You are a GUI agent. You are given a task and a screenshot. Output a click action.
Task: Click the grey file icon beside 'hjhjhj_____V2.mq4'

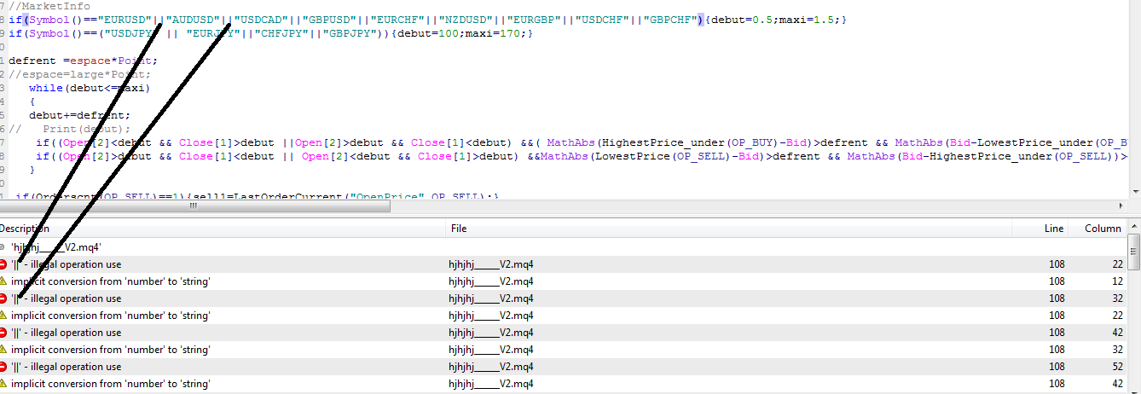tap(3, 247)
